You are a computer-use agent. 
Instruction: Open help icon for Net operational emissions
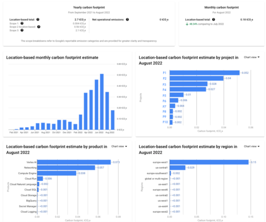(127, 19)
